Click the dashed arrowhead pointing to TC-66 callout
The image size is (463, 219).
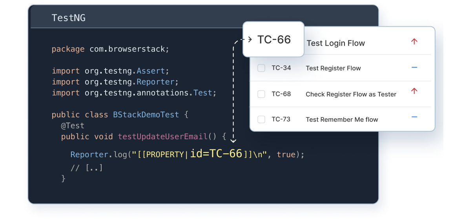(x=250, y=39)
